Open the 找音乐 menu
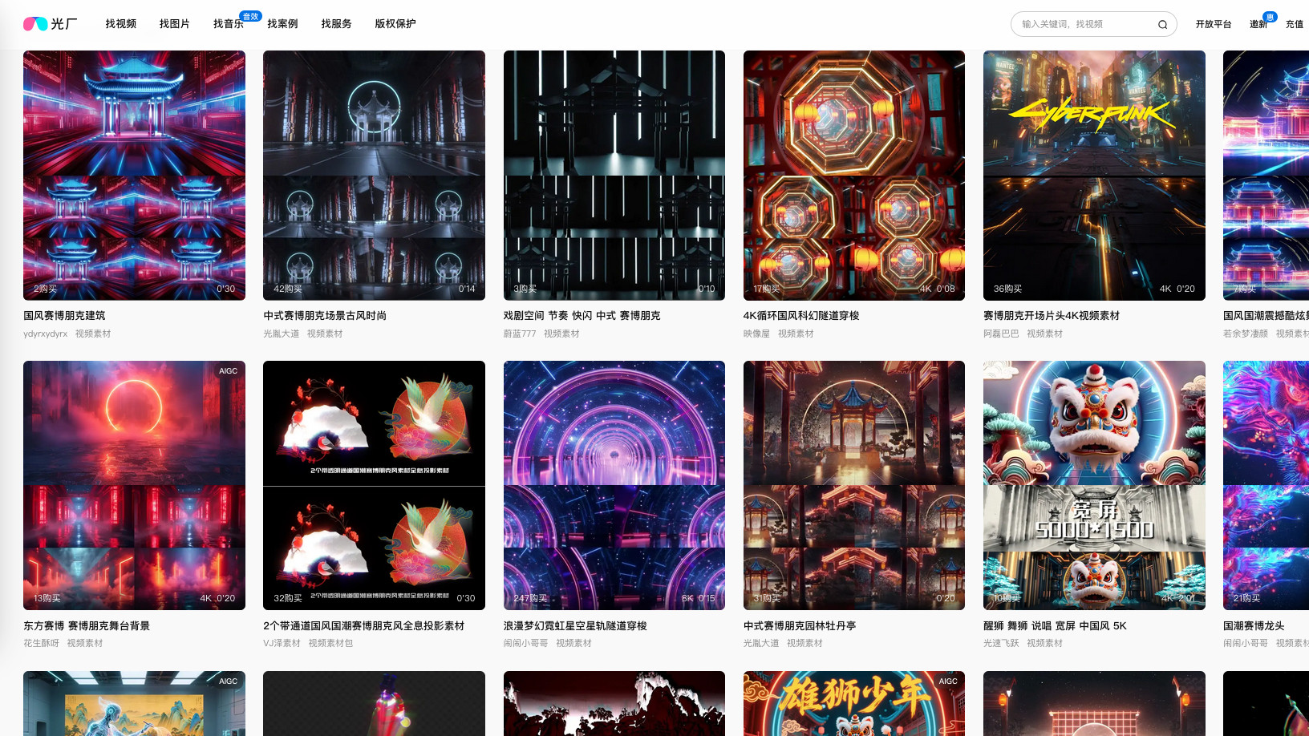1309x736 pixels. (x=229, y=24)
